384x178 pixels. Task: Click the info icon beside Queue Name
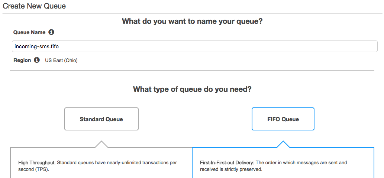pyautogui.click(x=51, y=32)
